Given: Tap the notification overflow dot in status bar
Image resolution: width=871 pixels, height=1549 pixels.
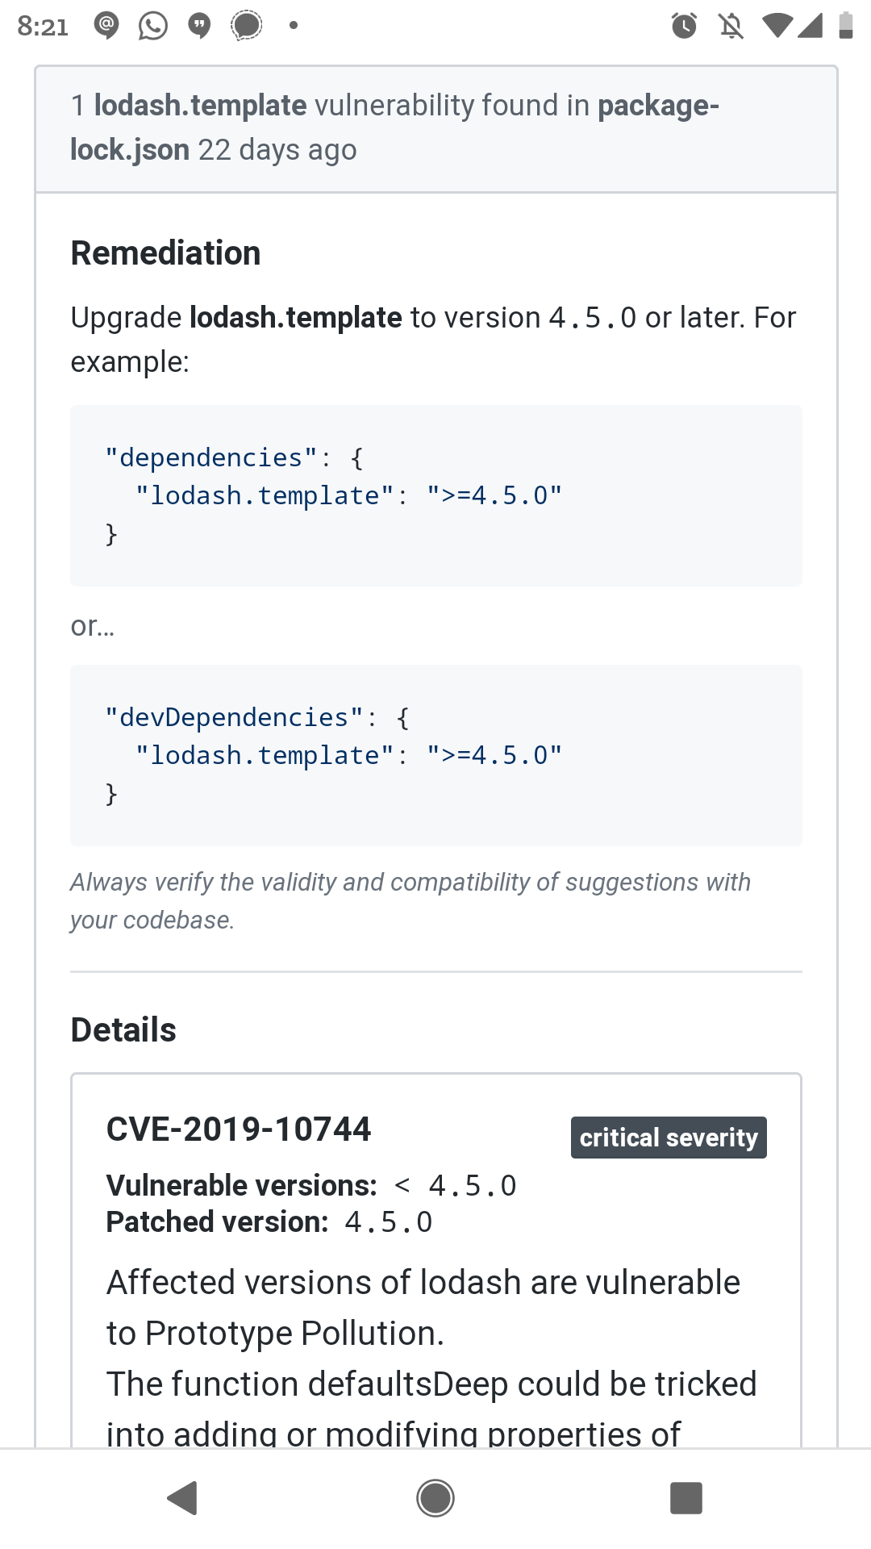Looking at the screenshot, I should click(294, 26).
